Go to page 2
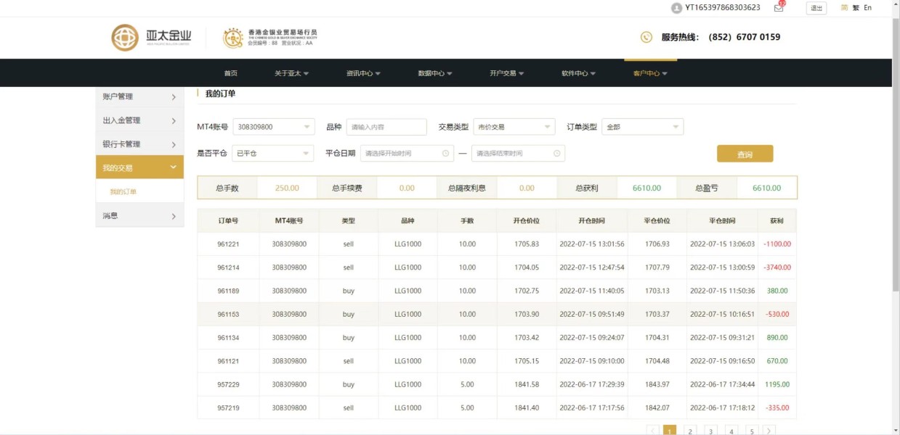The image size is (900, 435). [x=690, y=431]
